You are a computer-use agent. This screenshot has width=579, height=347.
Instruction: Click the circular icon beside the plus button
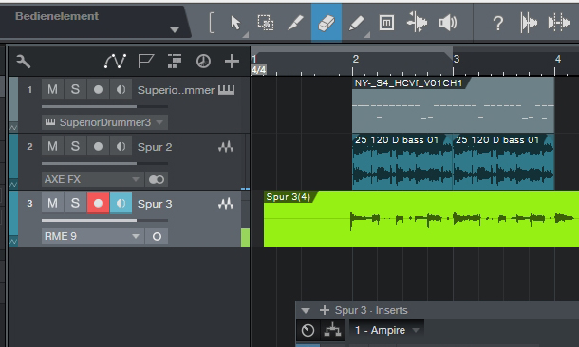203,62
